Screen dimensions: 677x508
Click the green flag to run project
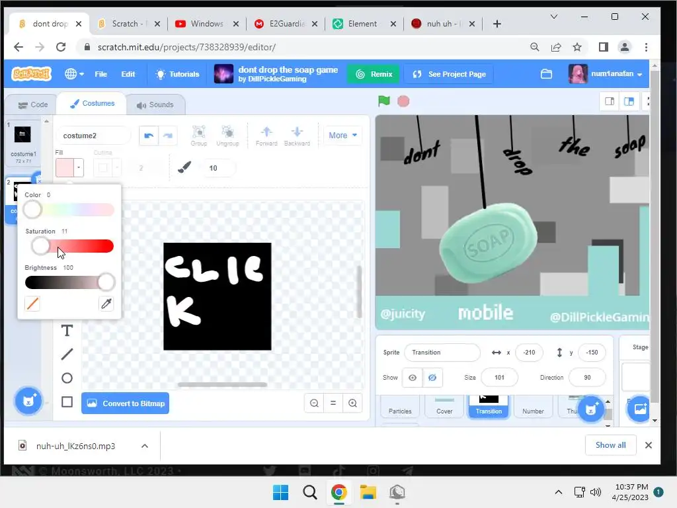(384, 101)
